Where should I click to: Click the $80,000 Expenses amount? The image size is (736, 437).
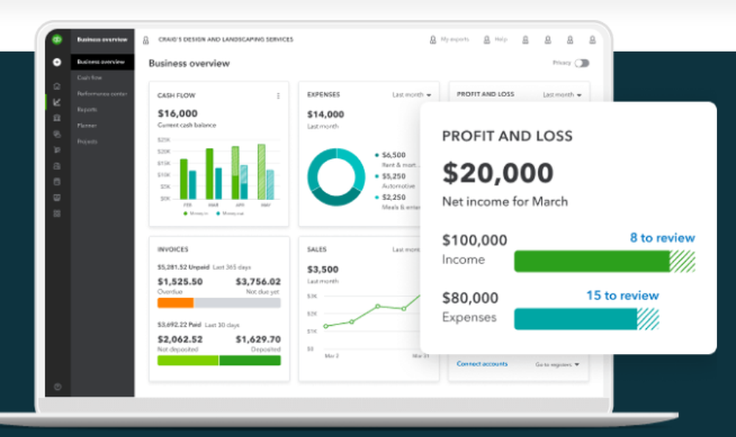(x=470, y=298)
